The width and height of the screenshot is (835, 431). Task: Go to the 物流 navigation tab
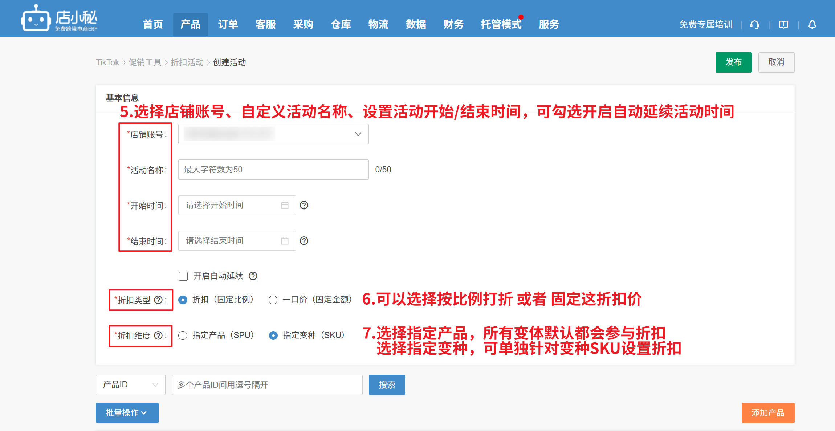click(378, 24)
